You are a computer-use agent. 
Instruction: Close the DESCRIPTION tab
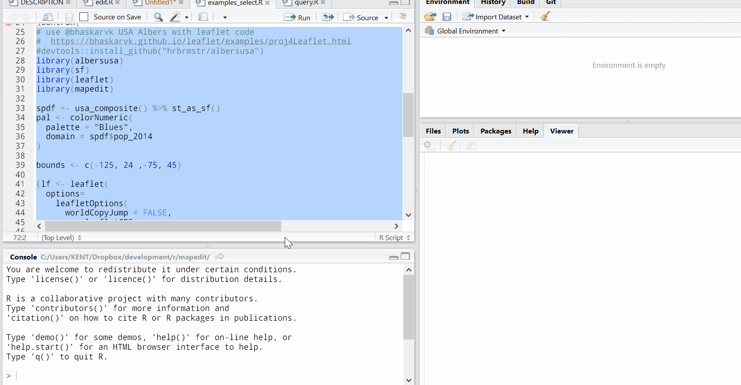tap(68, 3)
